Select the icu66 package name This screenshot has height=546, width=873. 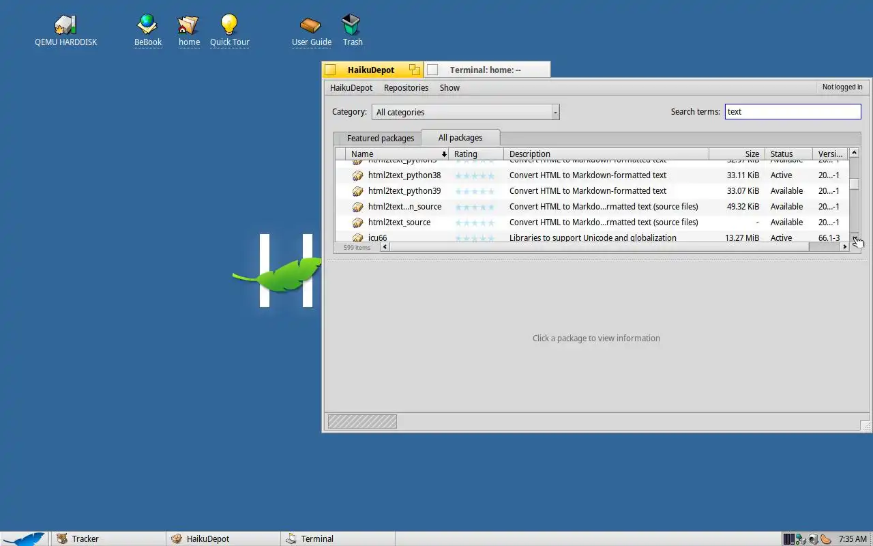tap(377, 238)
